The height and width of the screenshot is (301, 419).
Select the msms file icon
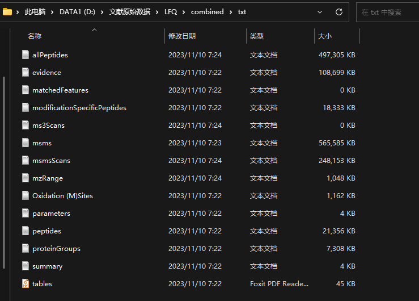pyautogui.click(x=25, y=143)
